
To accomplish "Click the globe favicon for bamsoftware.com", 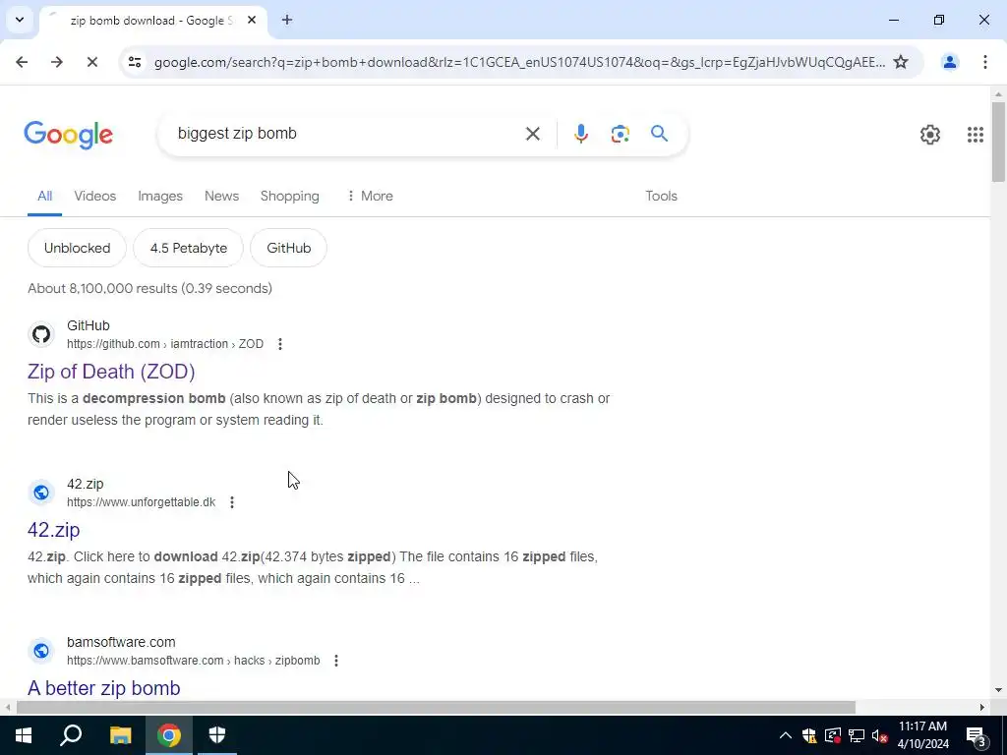I will click(41, 651).
